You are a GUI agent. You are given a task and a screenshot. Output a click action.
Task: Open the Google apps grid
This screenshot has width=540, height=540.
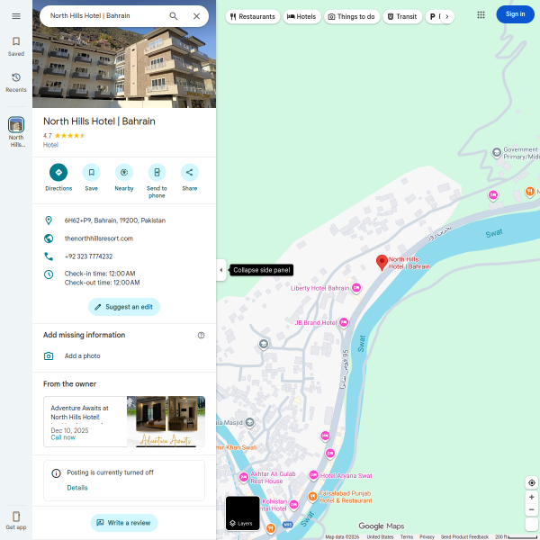481,14
